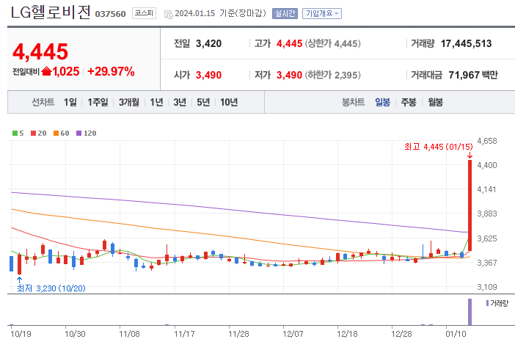Select the 3년 line chart tab

point(180,102)
